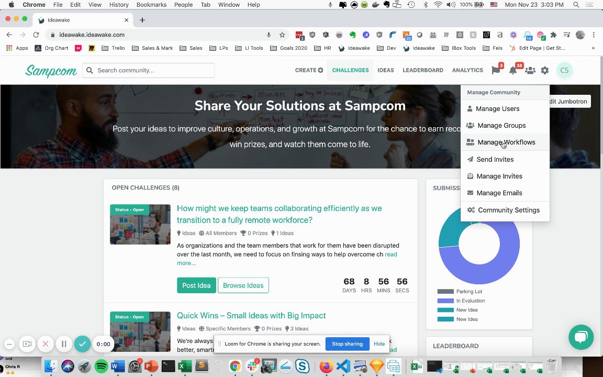603x377 pixels.
Task: Open the Apps bookmarks shortcut
Action: point(17,48)
